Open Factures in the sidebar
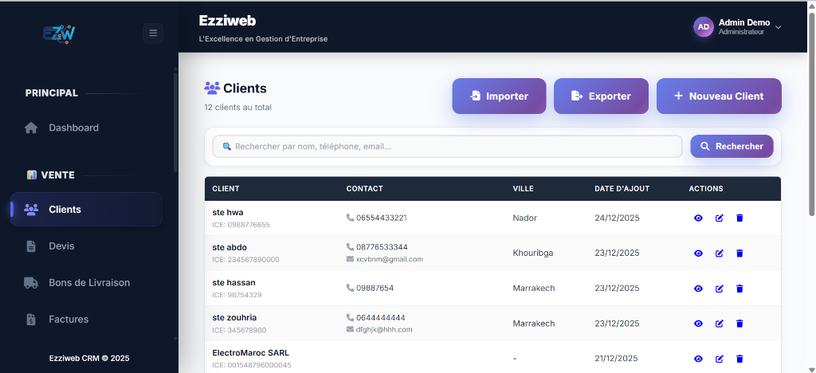The height and width of the screenshot is (373, 816). tap(86, 320)
